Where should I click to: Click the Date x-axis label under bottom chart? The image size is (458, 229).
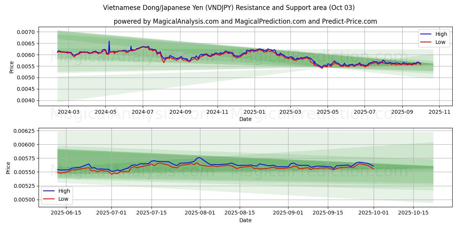pyautogui.click(x=245, y=220)
